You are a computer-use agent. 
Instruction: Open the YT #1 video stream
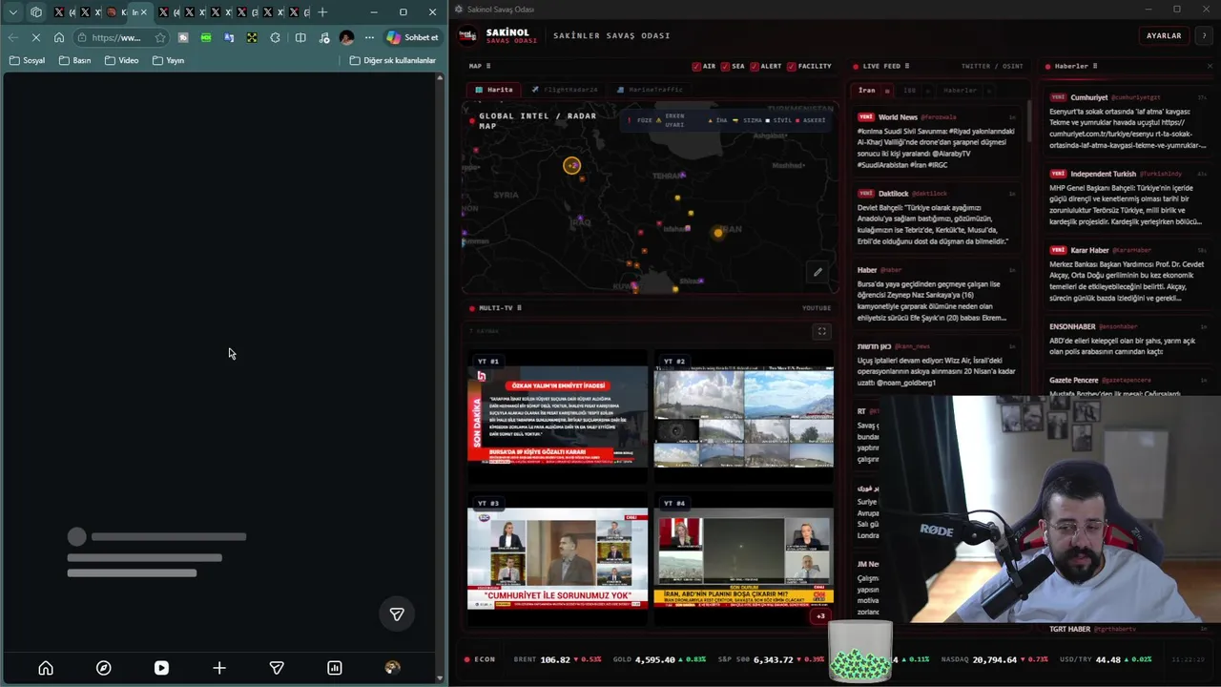click(557, 417)
